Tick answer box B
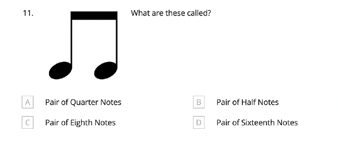 tap(199, 102)
